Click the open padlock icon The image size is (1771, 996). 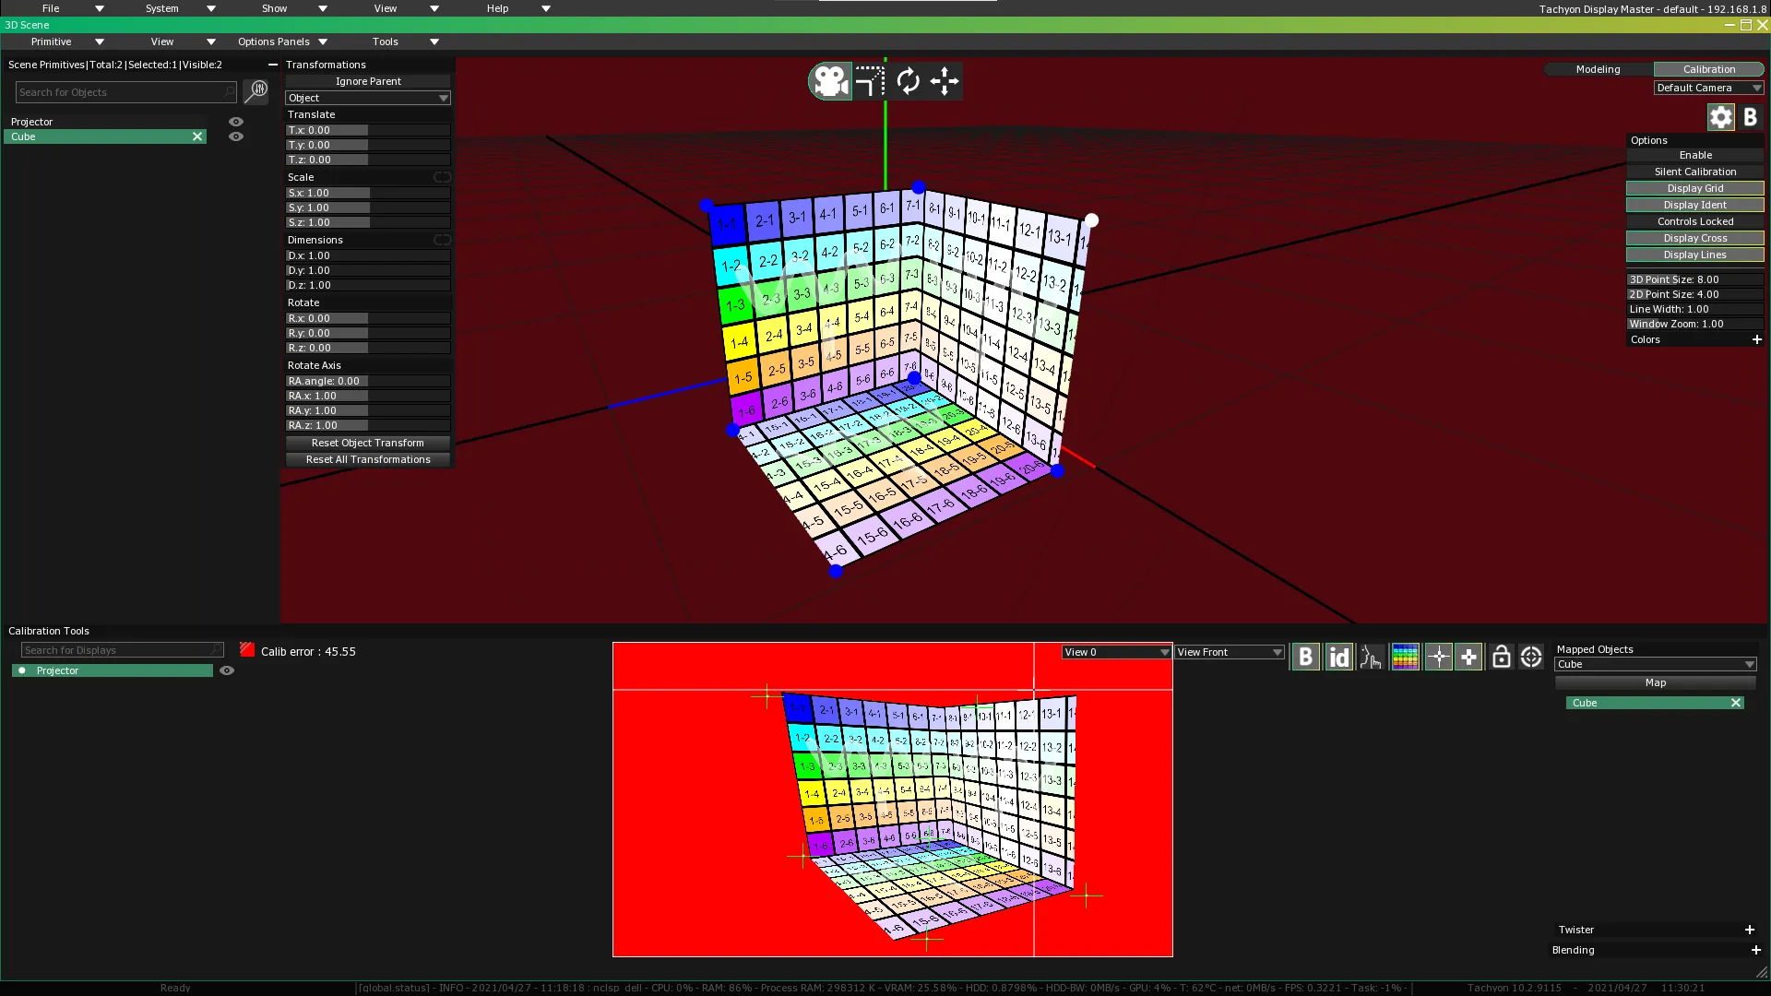(x=1502, y=657)
